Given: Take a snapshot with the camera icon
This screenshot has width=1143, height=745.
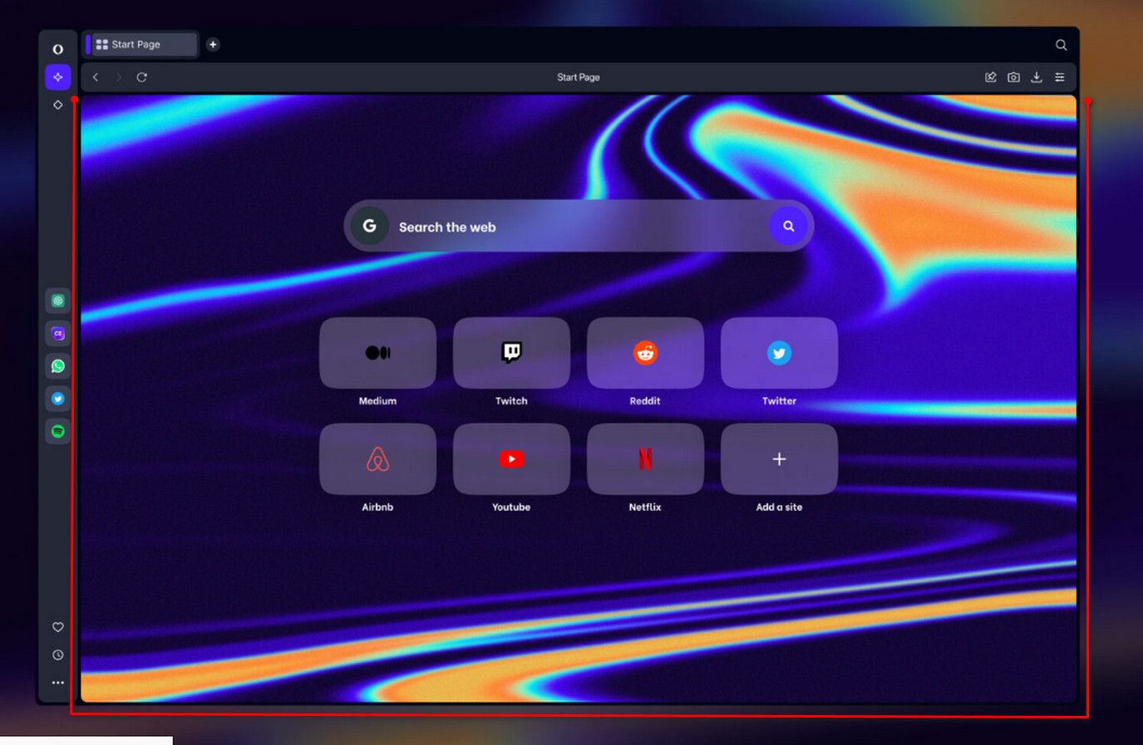Looking at the screenshot, I should coord(1013,77).
